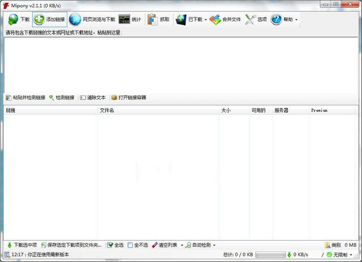Click the 类别 label at bottom right
362x262 pixels.
click(x=336, y=245)
